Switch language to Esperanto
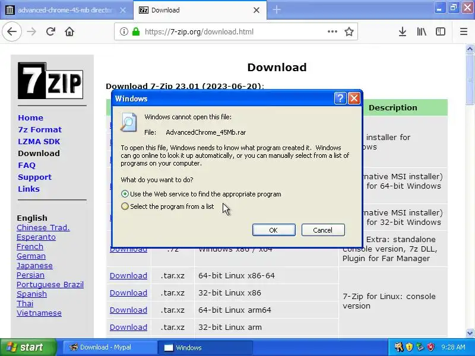The height and width of the screenshot is (356, 475). (x=36, y=237)
